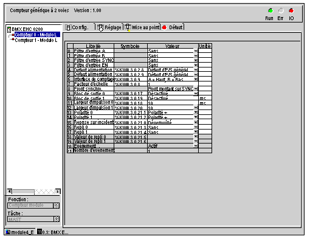Screen dimensions: 310x239
Task: Switch to the Mise au point tab
Action: click(x=142, y=27)
